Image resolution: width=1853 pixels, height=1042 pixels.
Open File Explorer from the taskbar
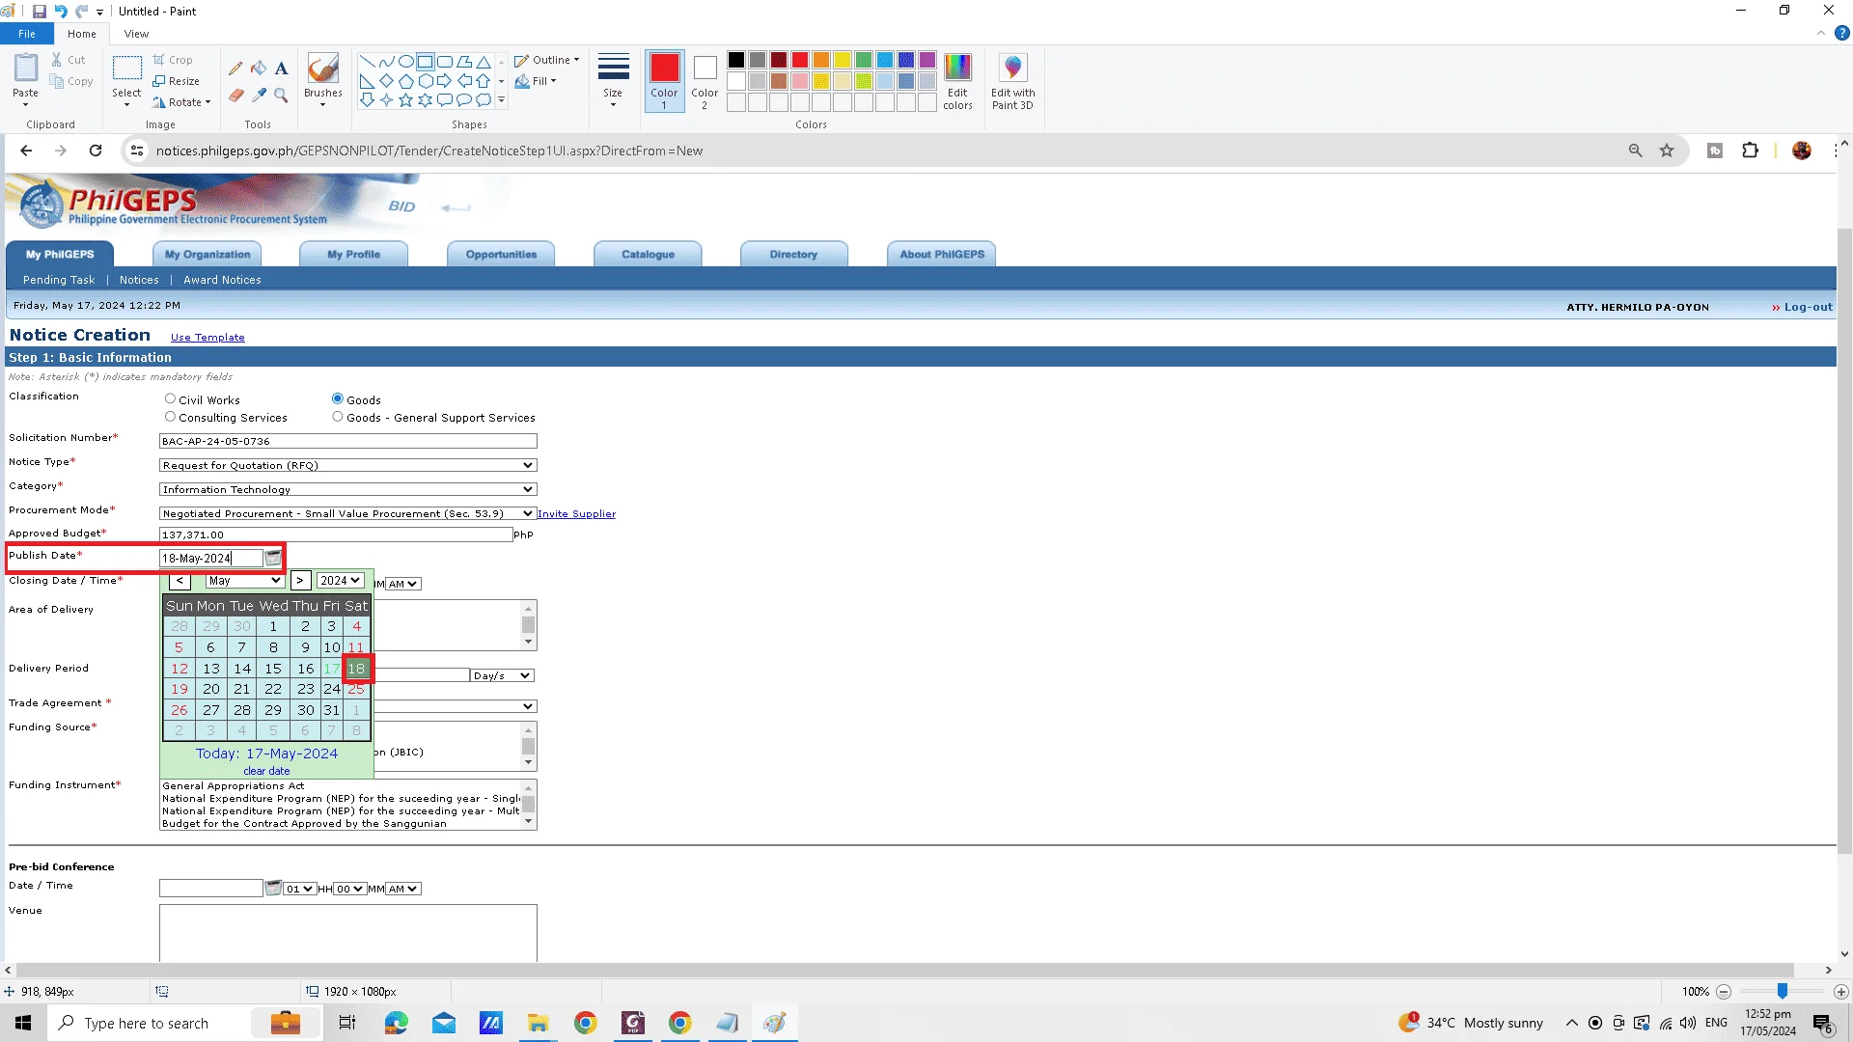coord(538,1023)
